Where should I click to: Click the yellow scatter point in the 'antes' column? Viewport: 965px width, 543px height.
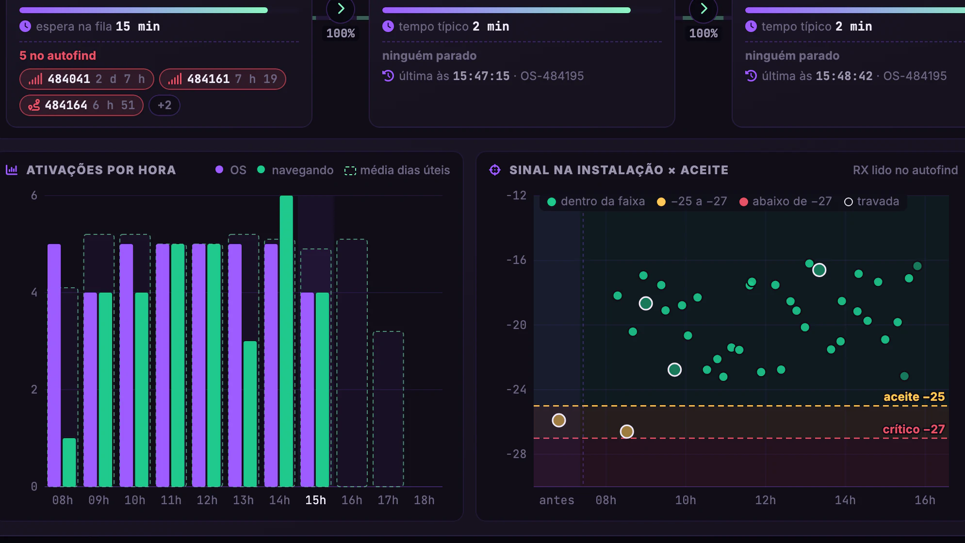[x=559, y=420]
